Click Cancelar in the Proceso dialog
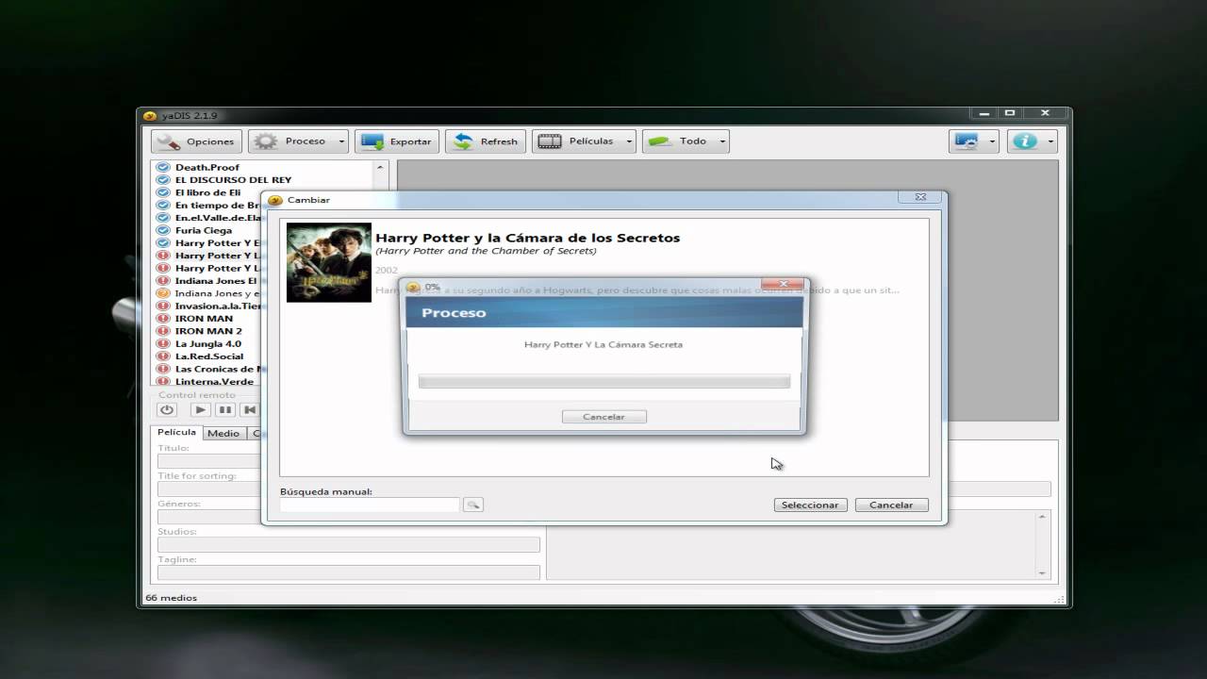Image resolution: width=1207 pixels, height=679 pixels. (x=603, y=417)
